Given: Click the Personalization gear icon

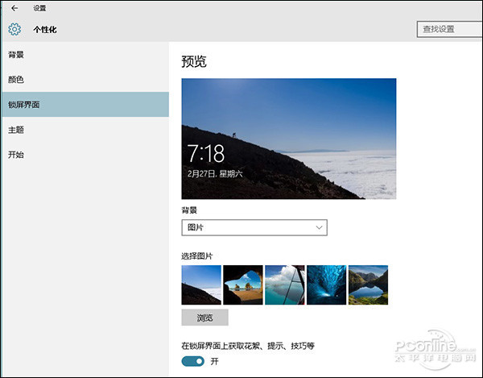Looking at the screenshot, I should click(x=14, y=30).
